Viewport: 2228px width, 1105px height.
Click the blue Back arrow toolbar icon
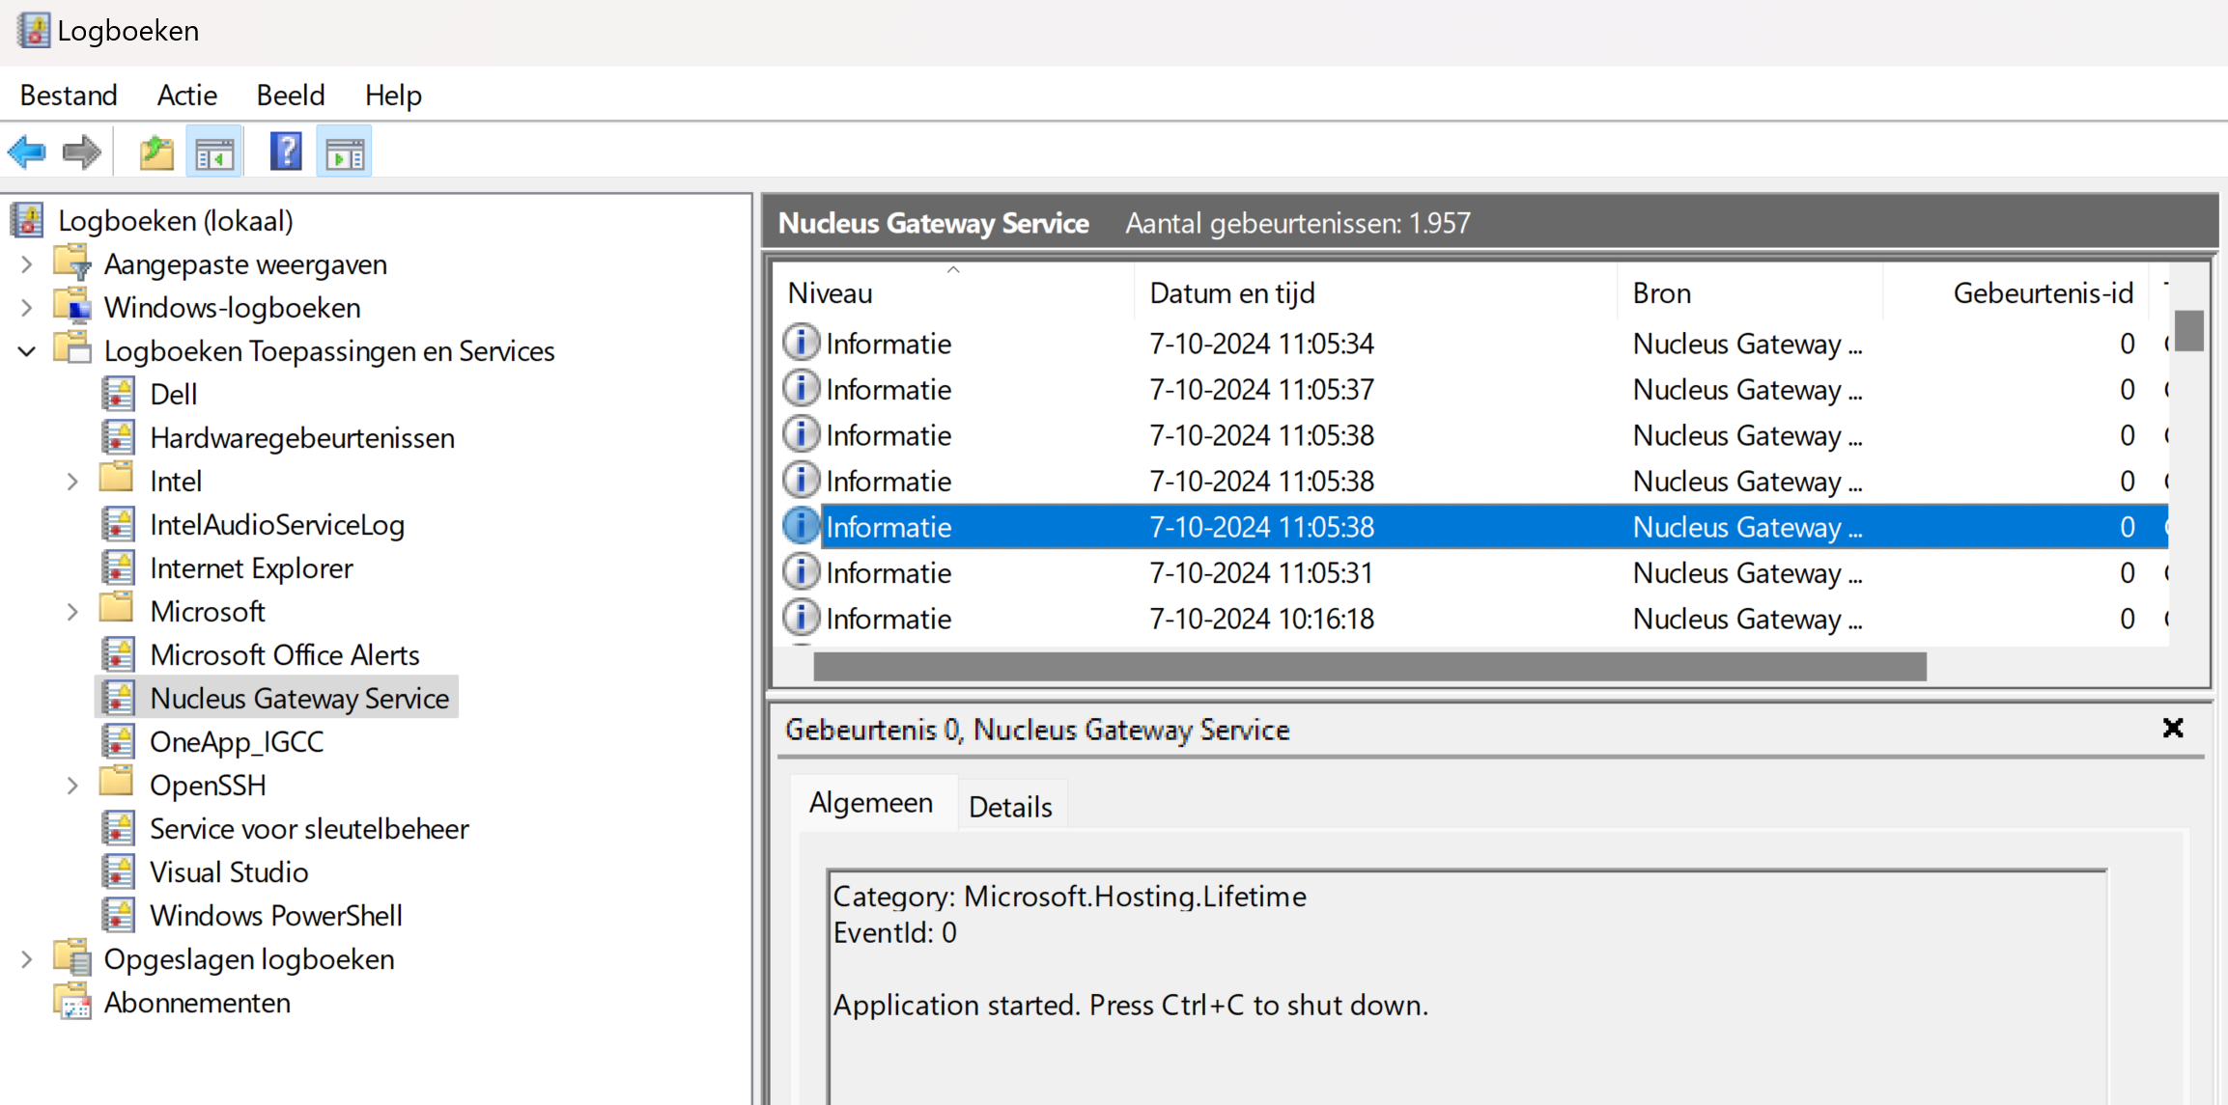[x=27, y=152]
